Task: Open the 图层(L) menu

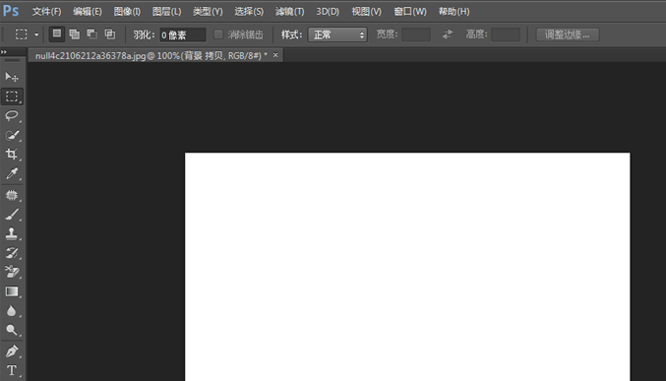Action: click(166, 12)
